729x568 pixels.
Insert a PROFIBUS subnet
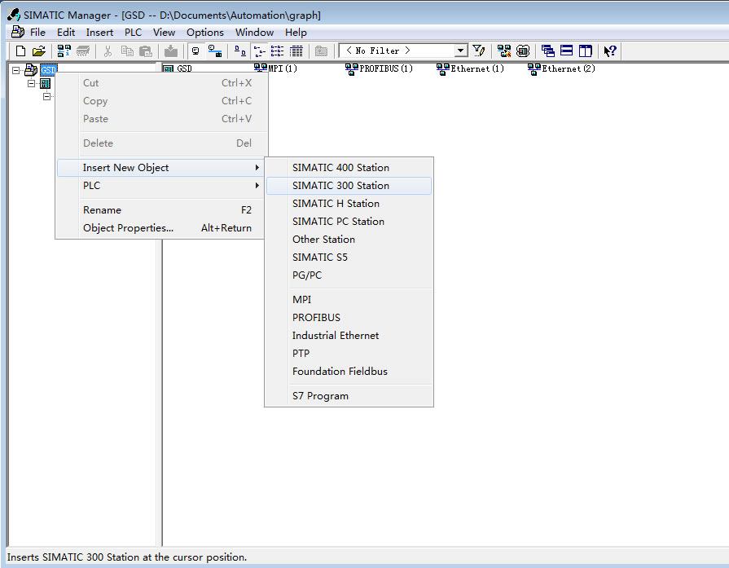(349, 317)
